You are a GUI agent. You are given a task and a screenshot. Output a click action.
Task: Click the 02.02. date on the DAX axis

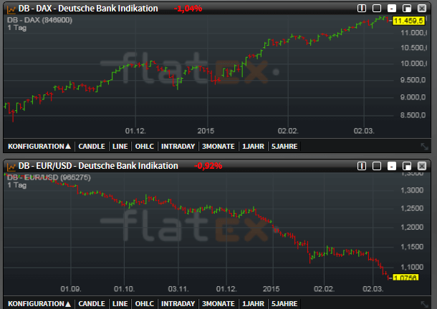288,131
